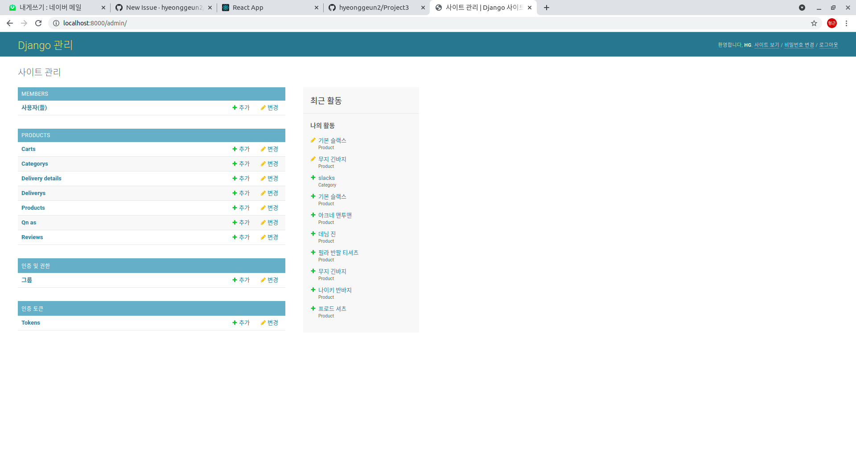Open the tab search dropdown arrow

click(802, 8)
